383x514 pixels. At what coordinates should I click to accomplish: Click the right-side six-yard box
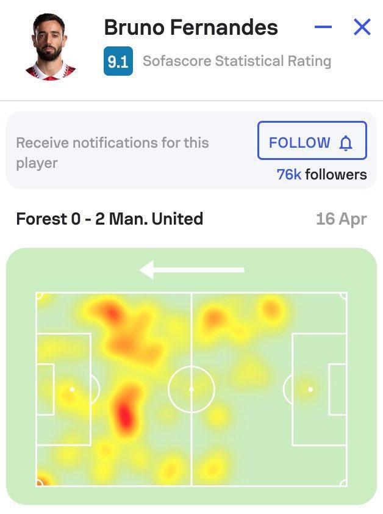click(x=337, y=389)
